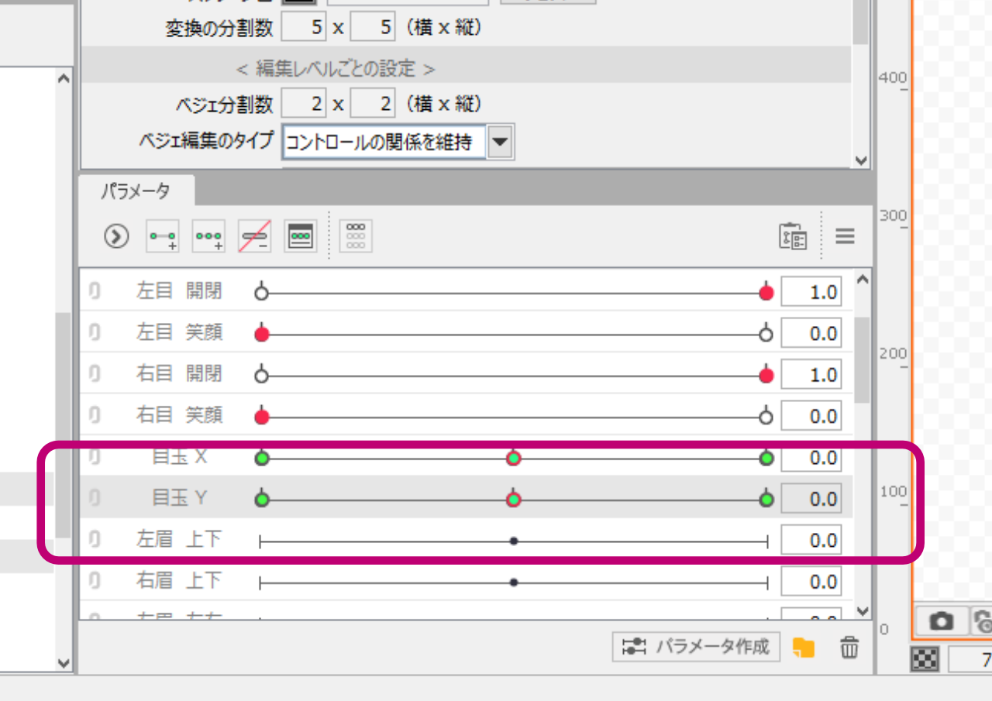Click the delete key points icon with red slash
992x701 pixels.
(x=254, y=236)
